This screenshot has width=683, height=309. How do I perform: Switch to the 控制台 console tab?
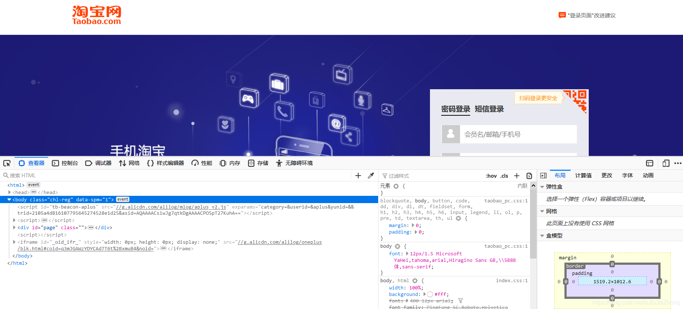pyautogui.click(x=65, y=163)
